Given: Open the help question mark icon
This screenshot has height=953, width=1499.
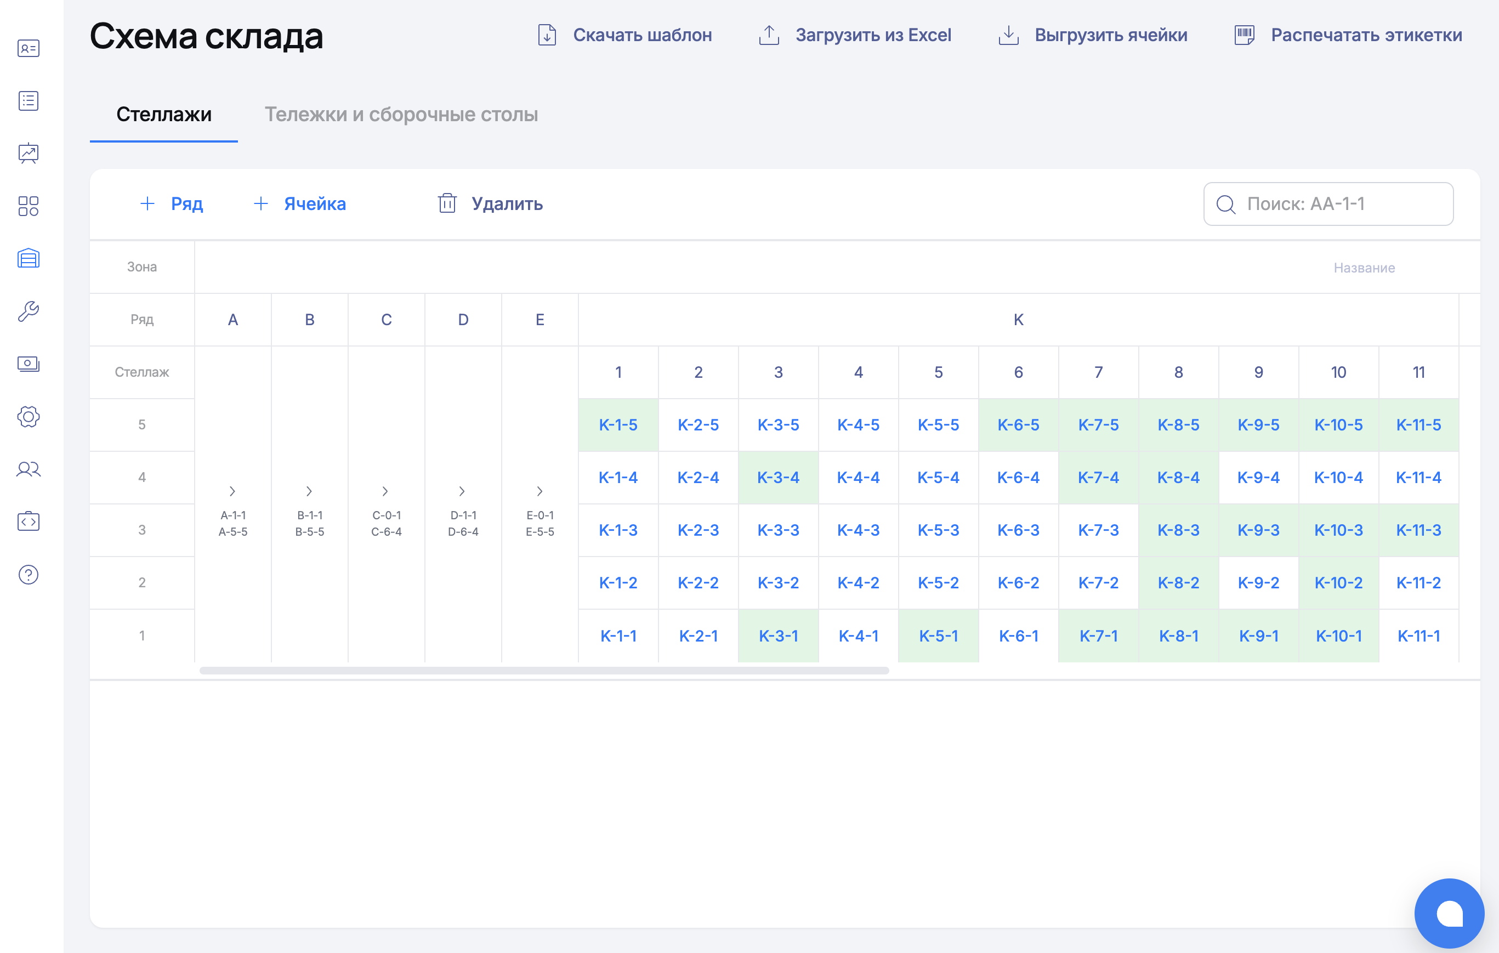Looking at the screenshot, I should click(x=29, y=575).
